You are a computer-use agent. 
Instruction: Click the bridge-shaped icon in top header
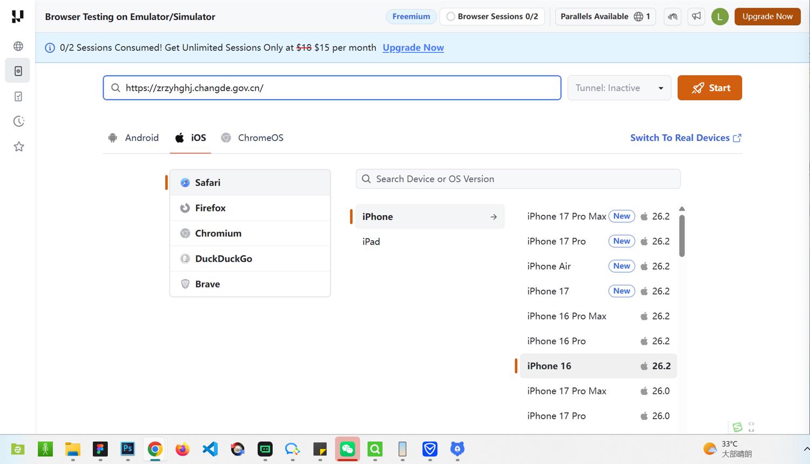click(672, 17)
